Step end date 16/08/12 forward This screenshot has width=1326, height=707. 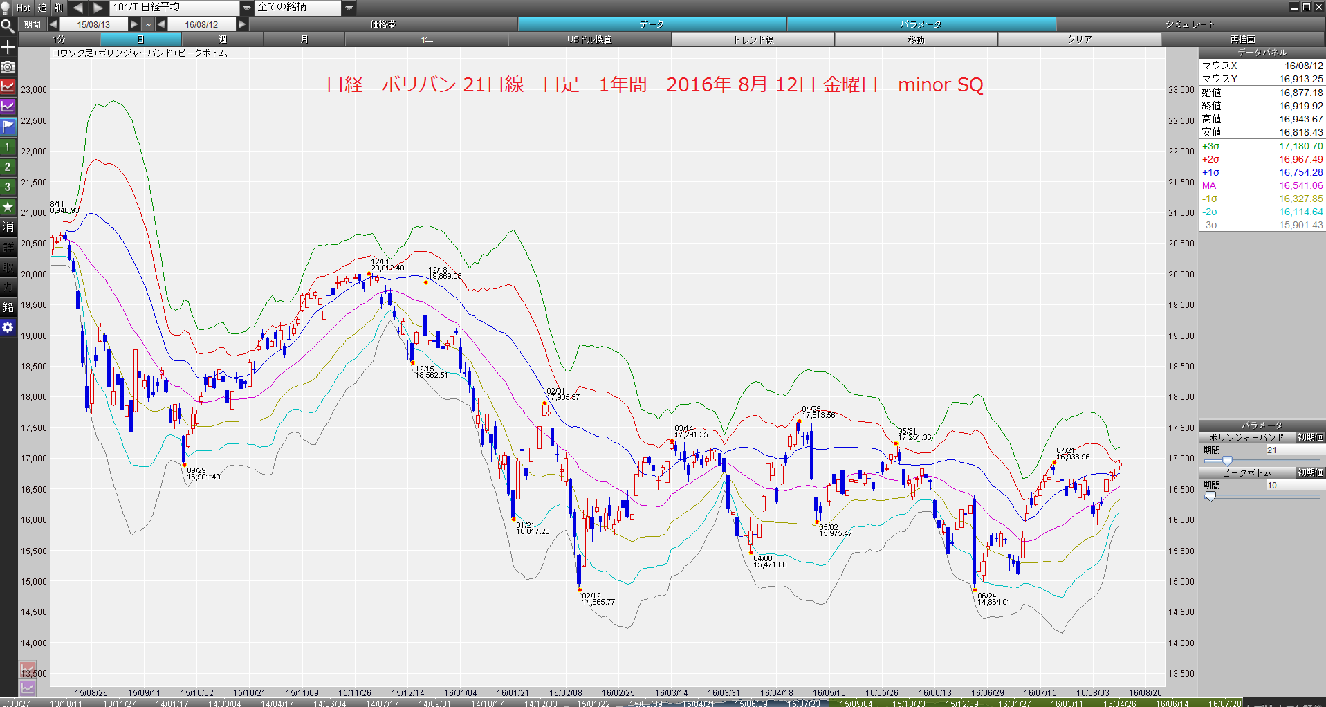coord(242,24)
